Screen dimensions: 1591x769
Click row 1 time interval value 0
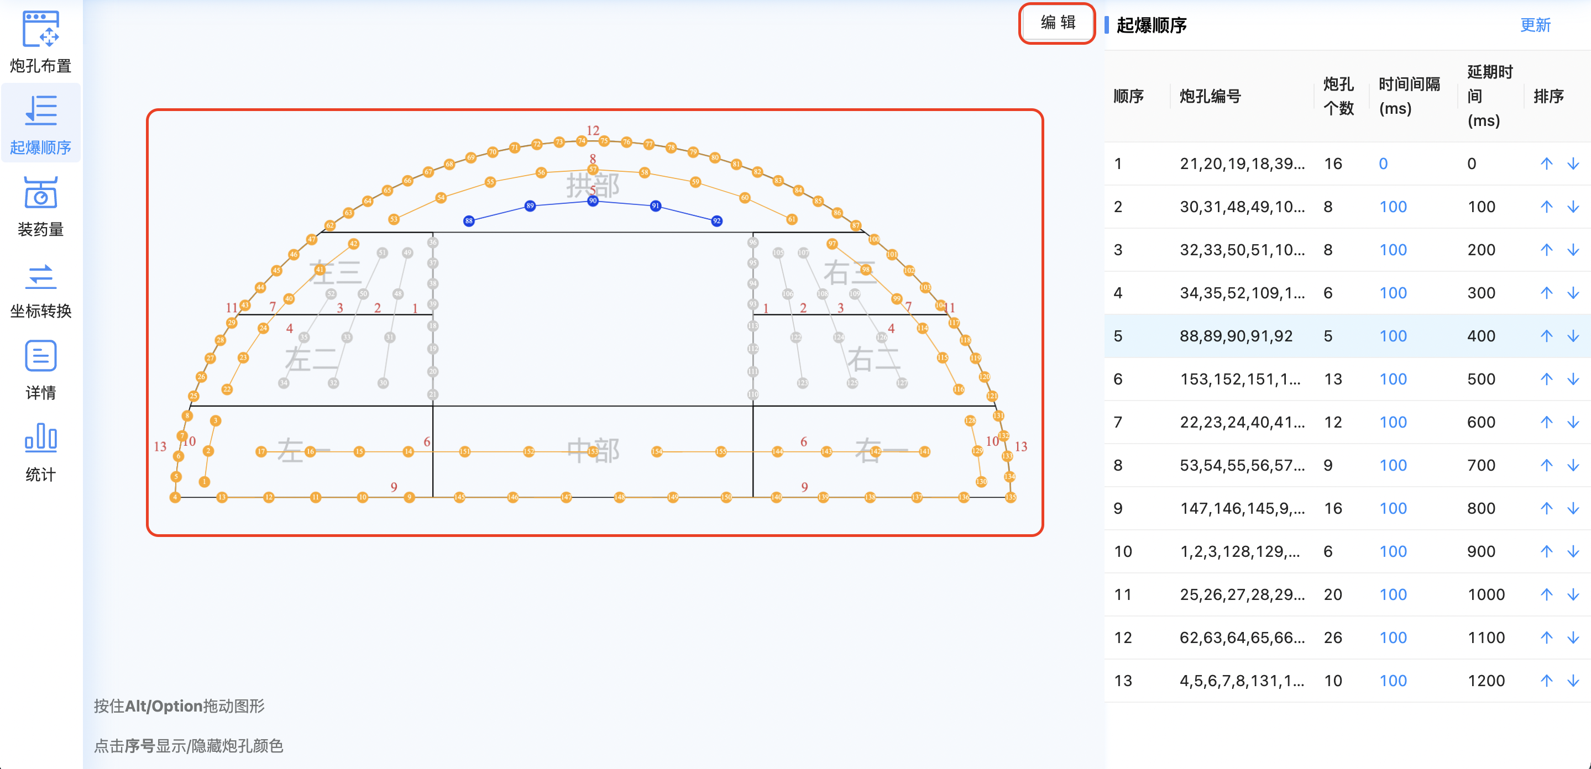click(x=1383, y=164)
